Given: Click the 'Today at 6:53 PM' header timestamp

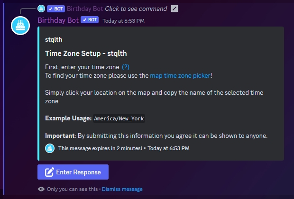Looking at the screenshot, I should coord(124,20).
